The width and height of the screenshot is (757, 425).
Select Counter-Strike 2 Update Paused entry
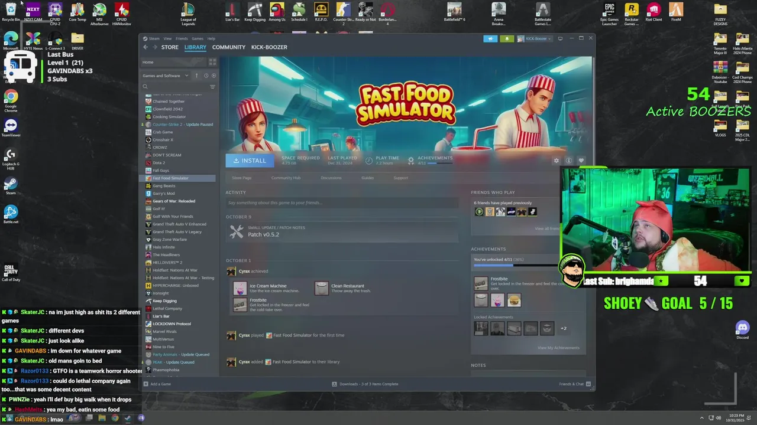183,125
